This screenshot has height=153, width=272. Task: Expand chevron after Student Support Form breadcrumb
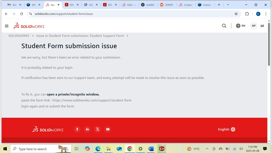127,36
